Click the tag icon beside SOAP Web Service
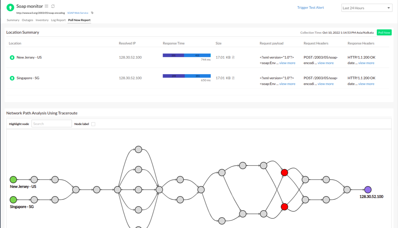This screenshot has width=398, height=228. [92, 13]
